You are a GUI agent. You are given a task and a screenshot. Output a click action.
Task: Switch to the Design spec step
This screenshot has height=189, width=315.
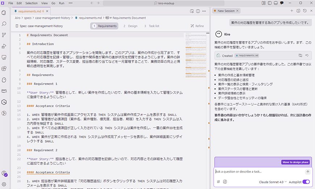click(x=130, y=26)
